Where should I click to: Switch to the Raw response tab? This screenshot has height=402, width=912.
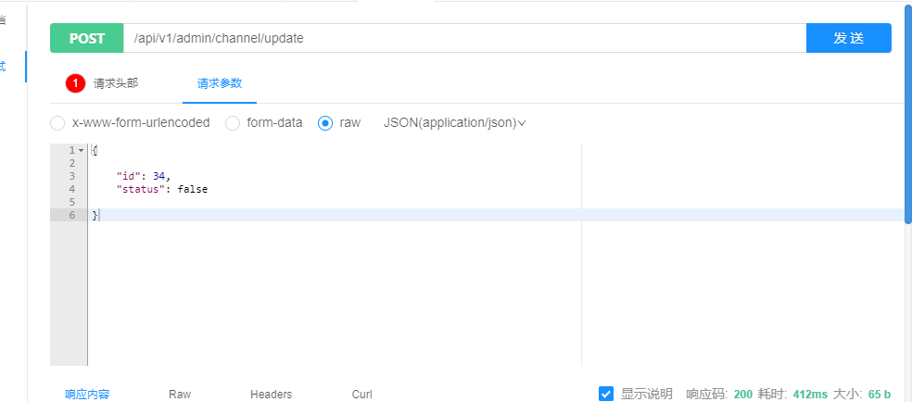(x=180, y=394)
